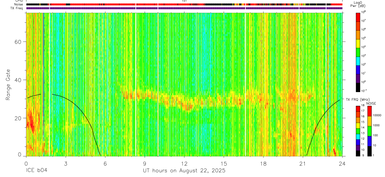The width and height of the screenshot is (385, 177).
Task: Click the red Noise bar above the plot
Action: [184, 5]
